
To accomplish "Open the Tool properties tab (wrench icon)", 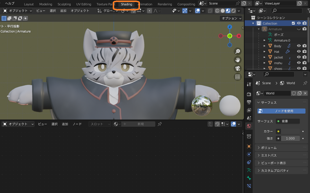I will pos(249,84).
